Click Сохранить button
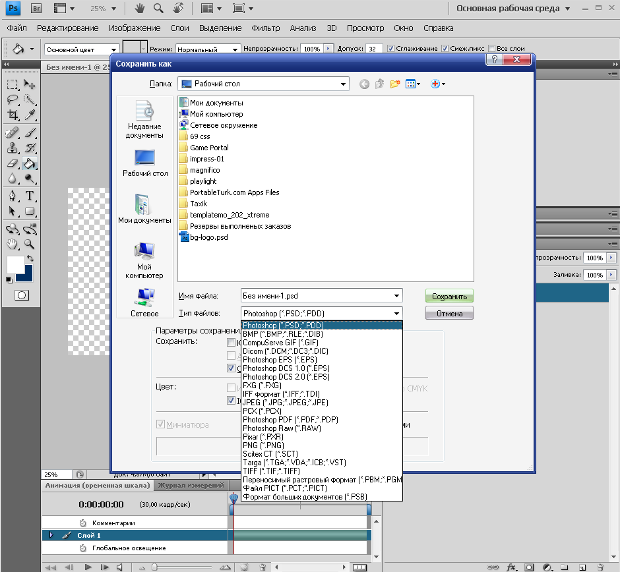 [449, 297]
